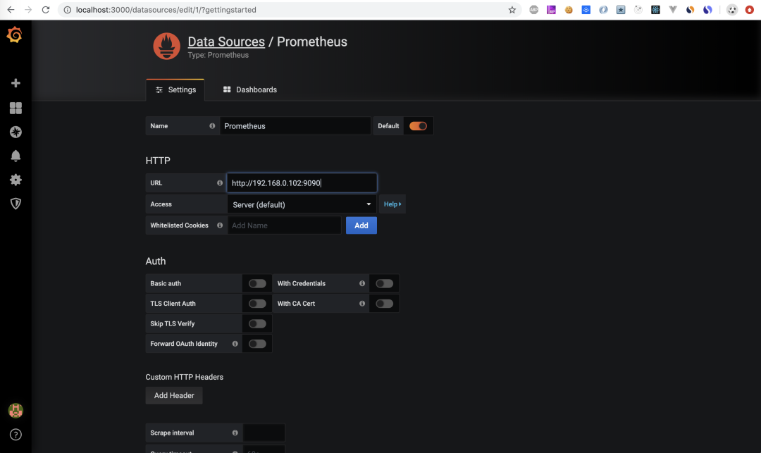
Task: Click the site info icon in address bar
Action: [x=68, y=10]
